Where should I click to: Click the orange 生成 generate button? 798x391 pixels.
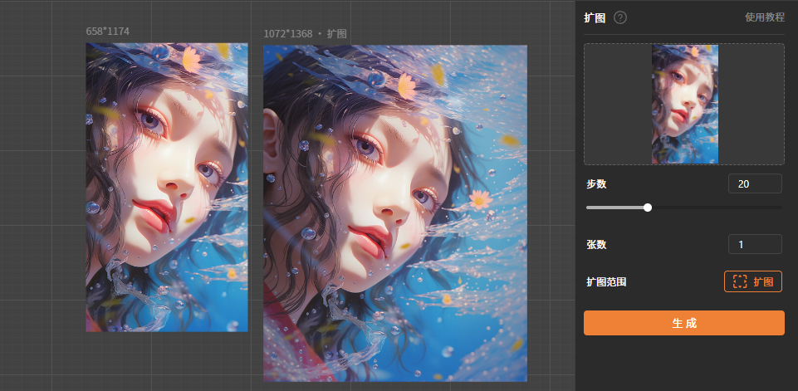[684, 323]
